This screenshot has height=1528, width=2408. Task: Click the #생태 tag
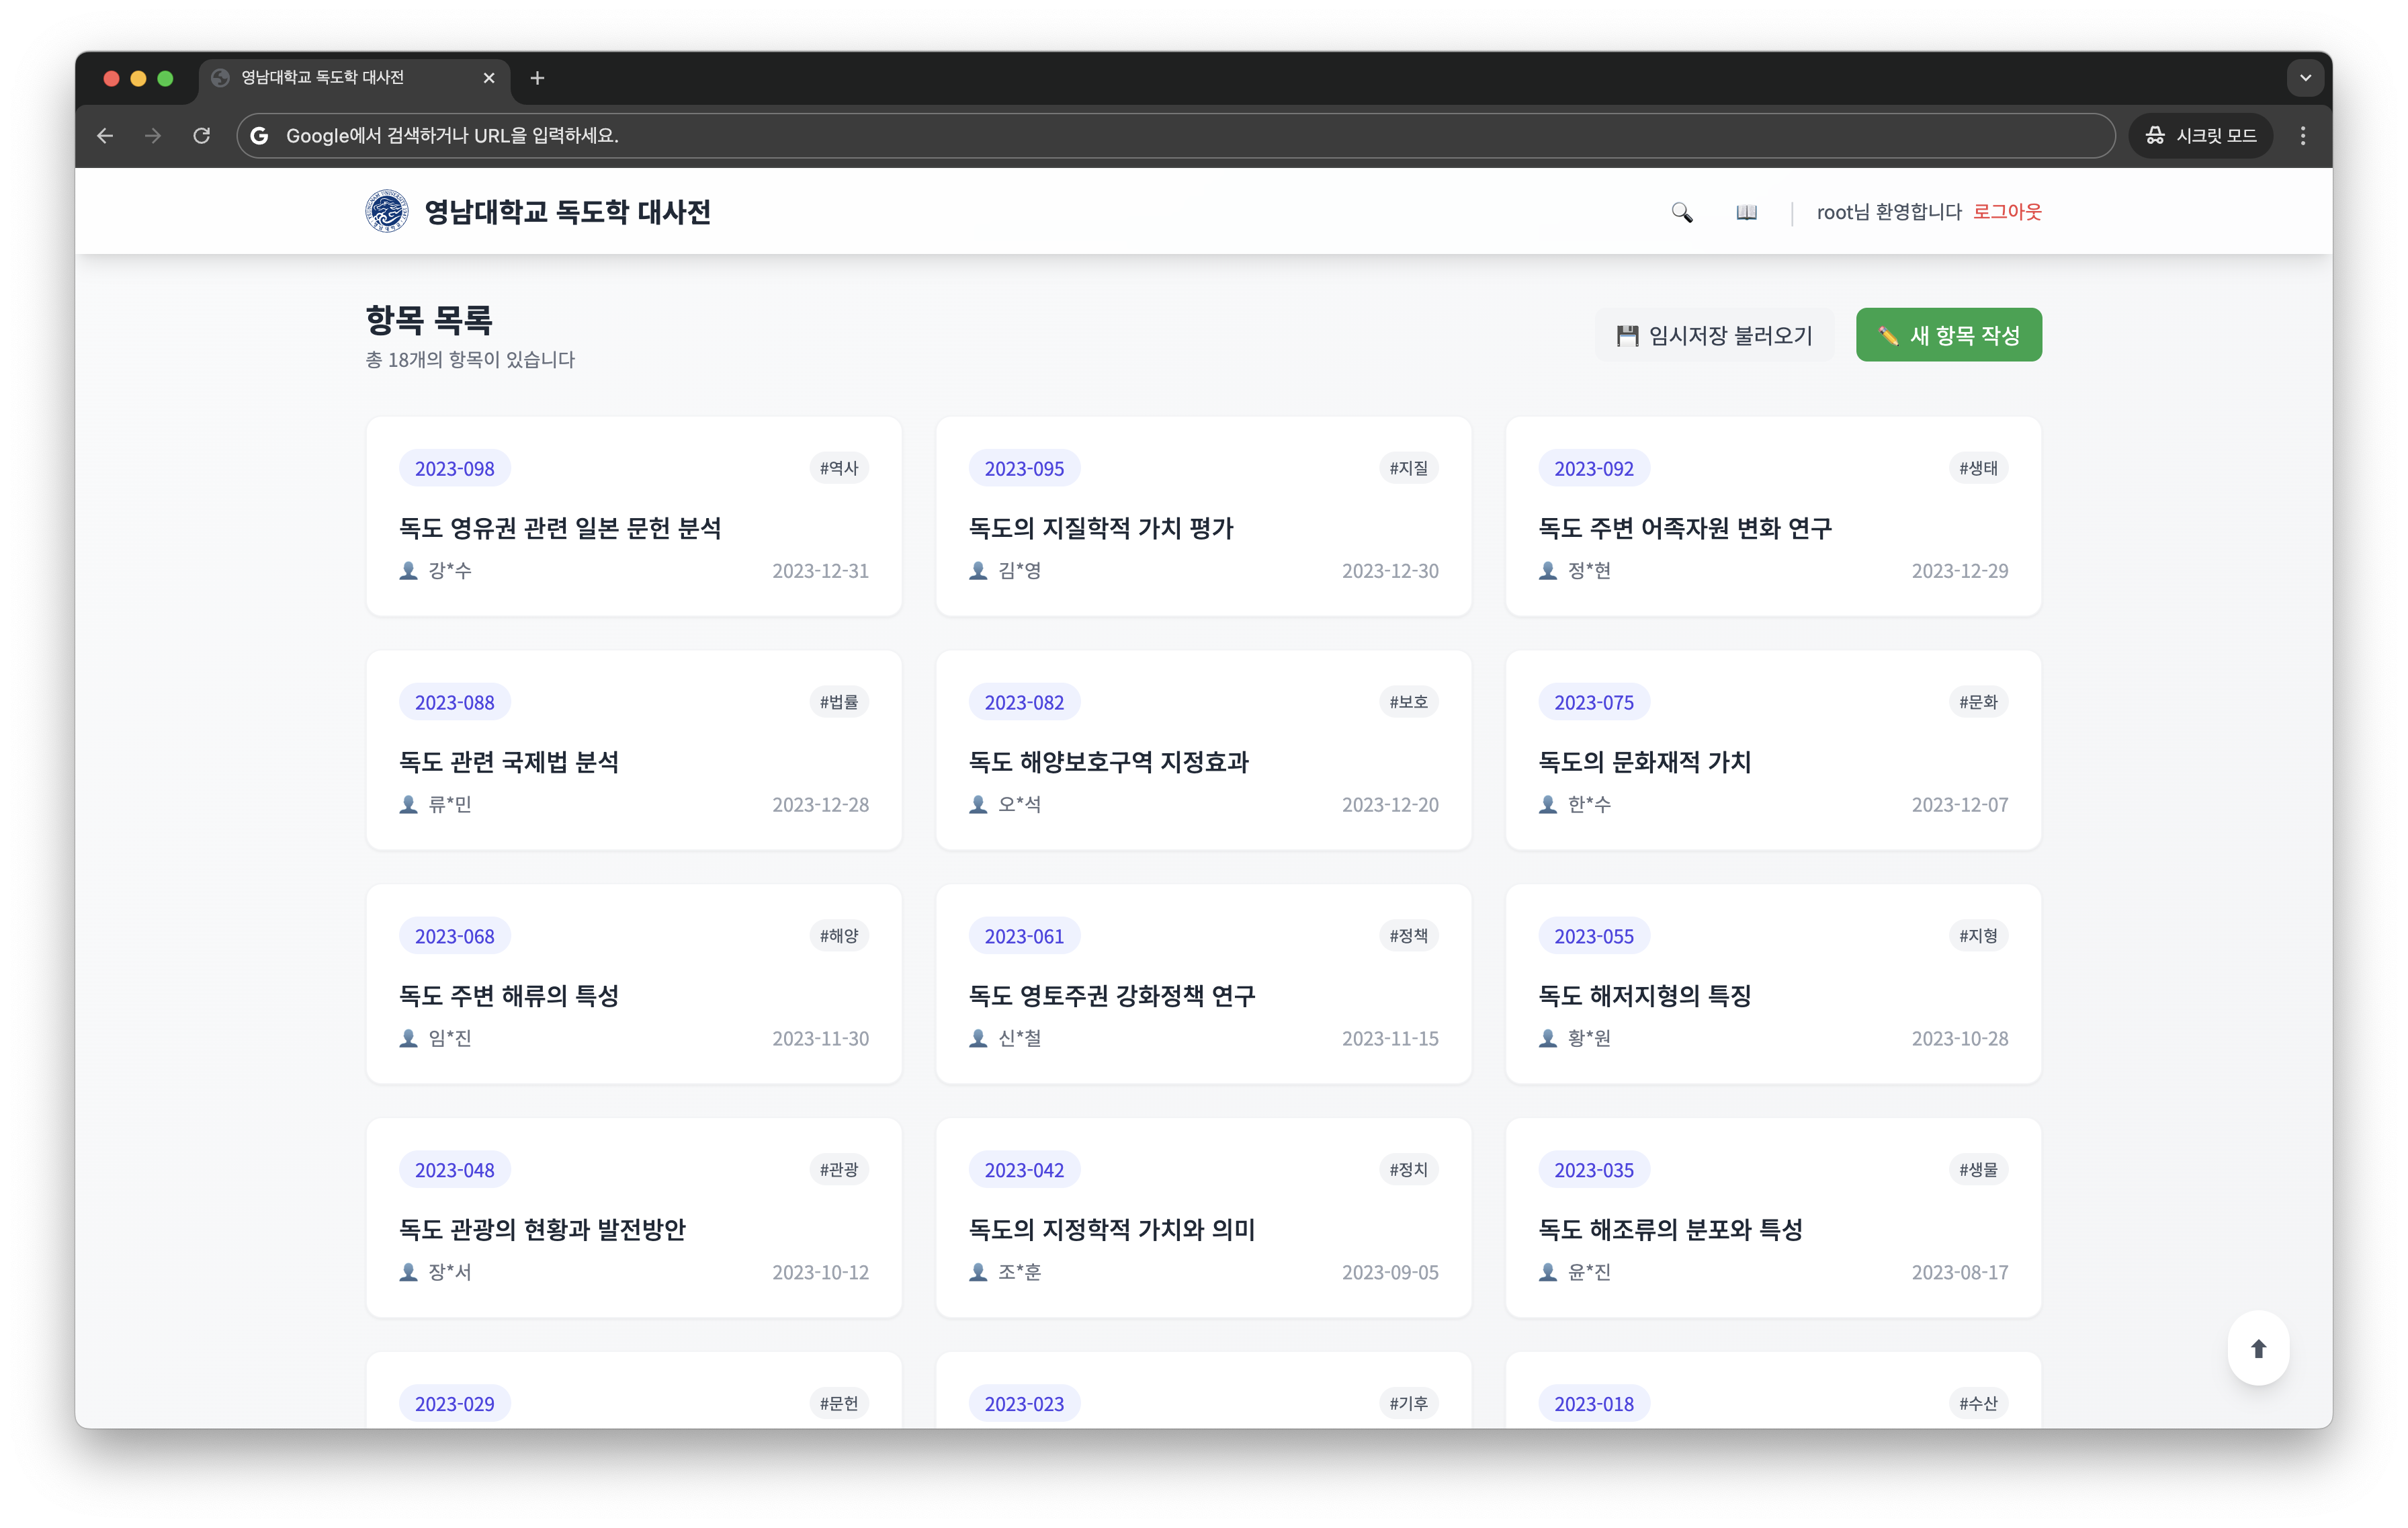(1978, 468)
